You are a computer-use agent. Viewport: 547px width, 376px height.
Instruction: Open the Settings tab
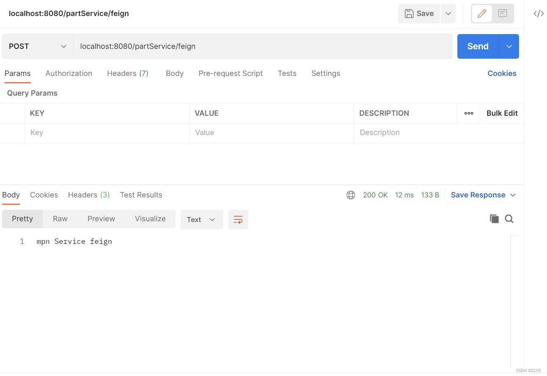tap(326, 73)
